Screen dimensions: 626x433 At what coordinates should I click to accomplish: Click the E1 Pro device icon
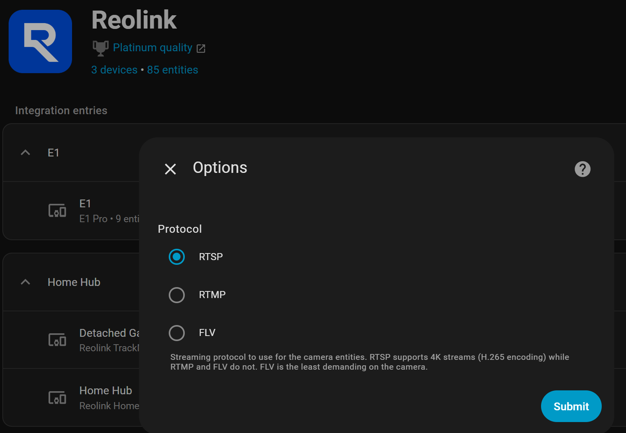pos(57,211)
